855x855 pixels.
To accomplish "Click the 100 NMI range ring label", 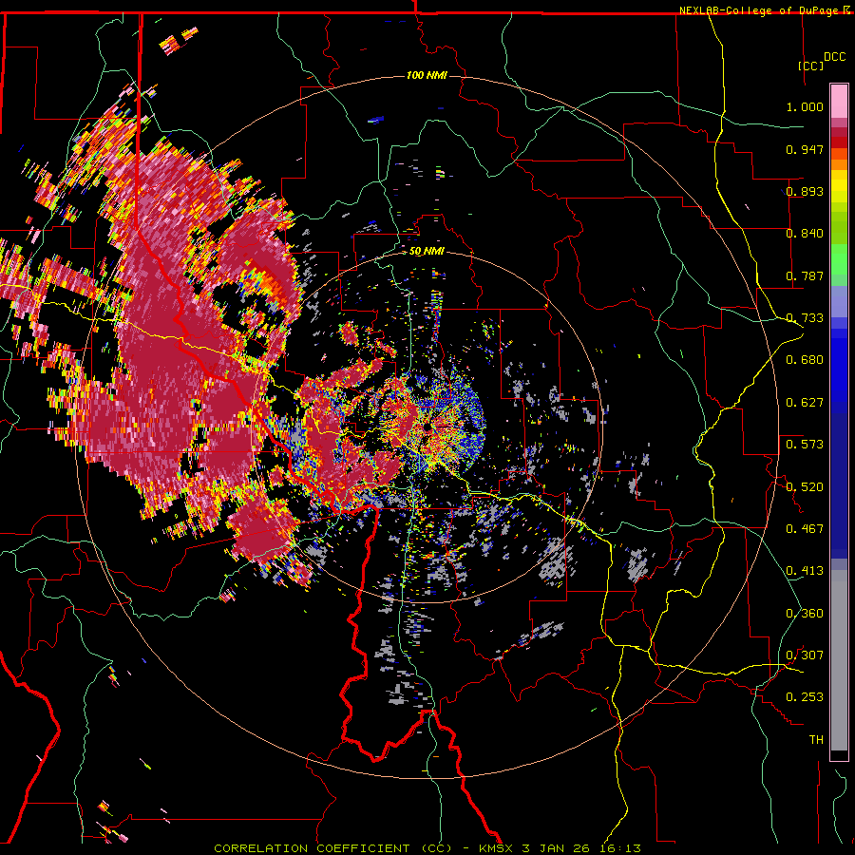I will coord(427,75).
